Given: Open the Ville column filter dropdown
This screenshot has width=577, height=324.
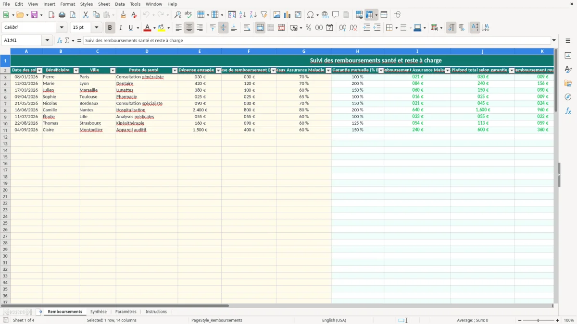Looking at the screenshot, I should point(113,71).
